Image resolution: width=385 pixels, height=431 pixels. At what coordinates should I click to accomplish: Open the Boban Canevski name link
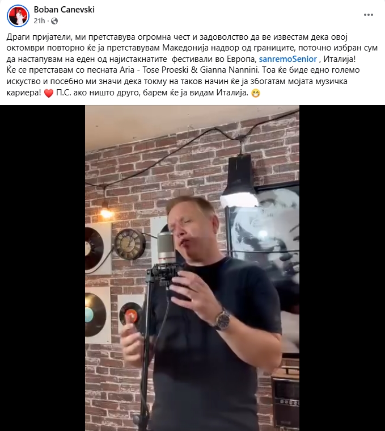(64, 10)
